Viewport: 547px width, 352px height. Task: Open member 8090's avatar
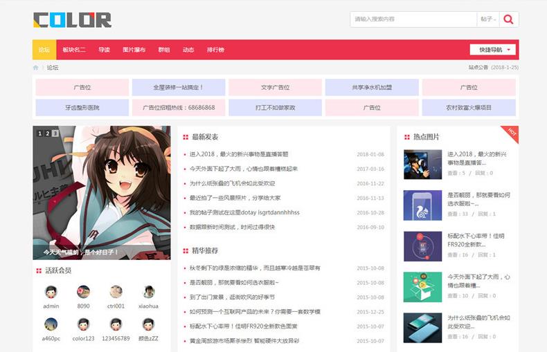[x=83, y=292]
